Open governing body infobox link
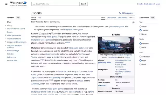 click(104, 63)
